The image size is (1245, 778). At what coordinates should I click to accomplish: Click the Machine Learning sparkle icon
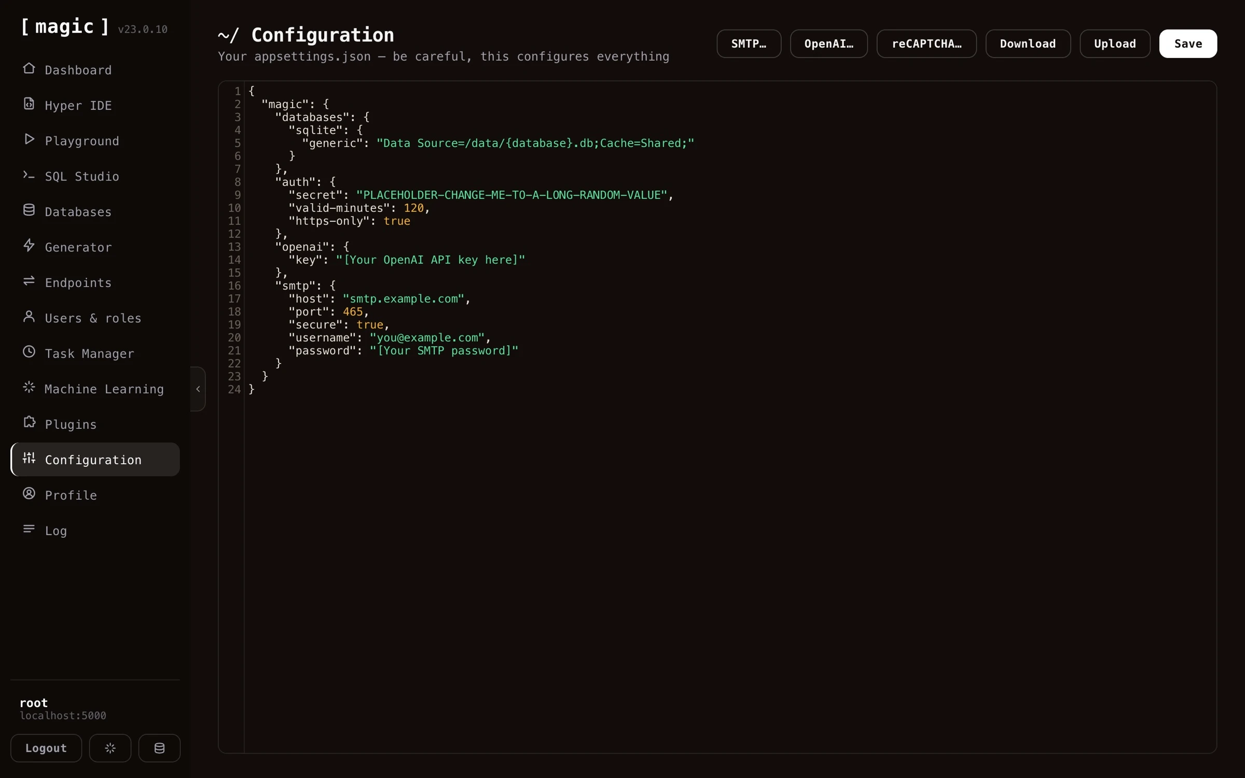tap(29, 387)
